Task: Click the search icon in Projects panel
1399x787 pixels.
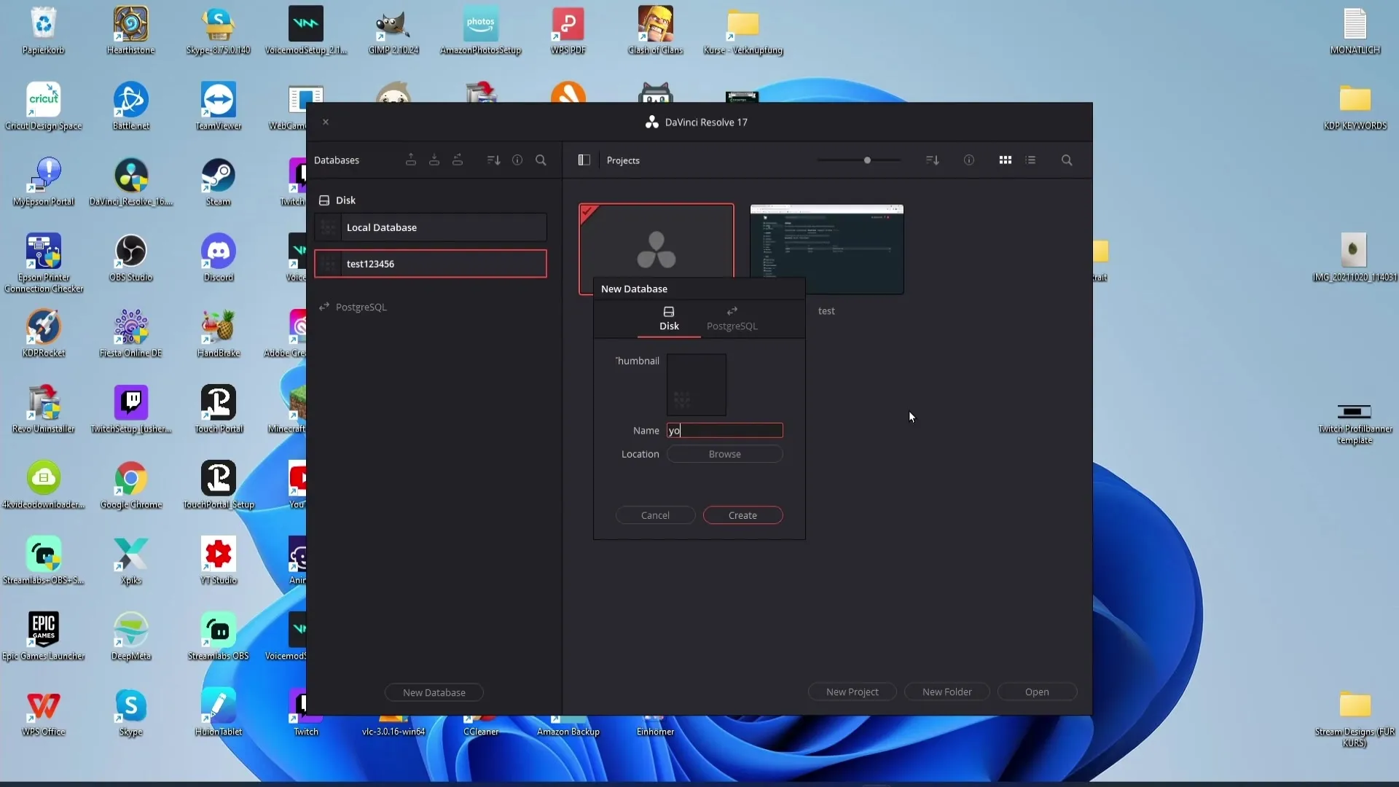Action: 1067,160
